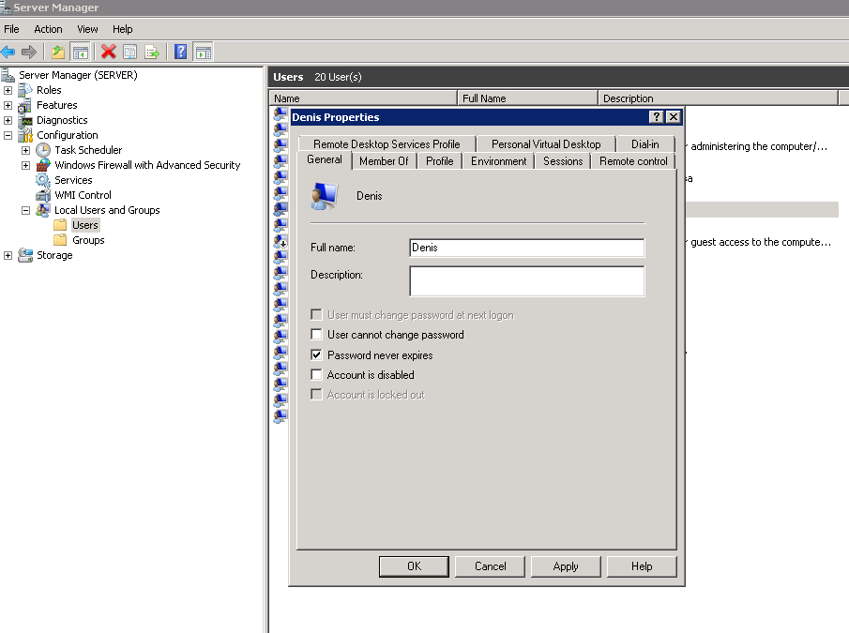Open the properties toolbar icon
849x633 pixels.
[x=130, y=52]
